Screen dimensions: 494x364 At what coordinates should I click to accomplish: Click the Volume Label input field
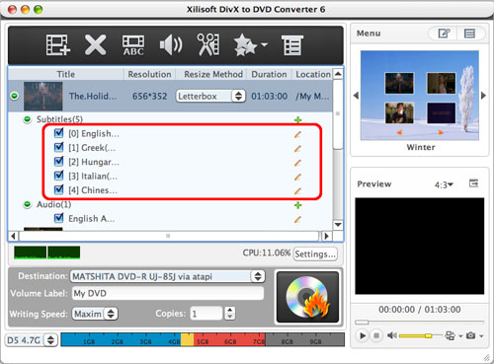click(168, 293)
